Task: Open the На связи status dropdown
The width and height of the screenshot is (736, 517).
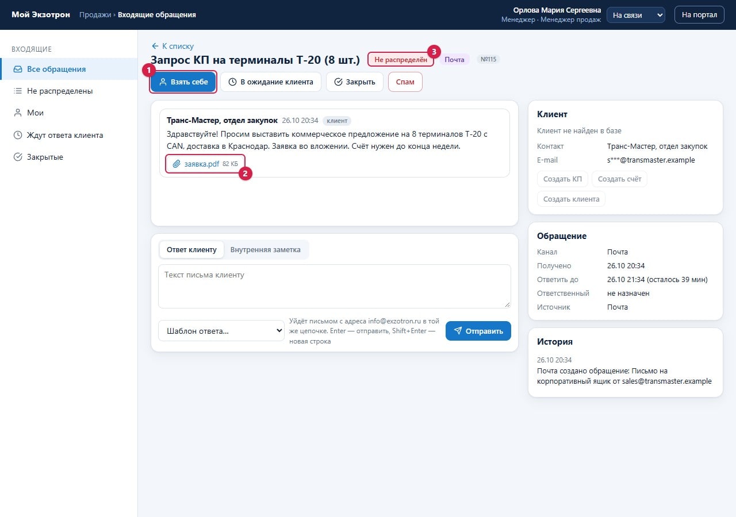Action: click(636, 15)
